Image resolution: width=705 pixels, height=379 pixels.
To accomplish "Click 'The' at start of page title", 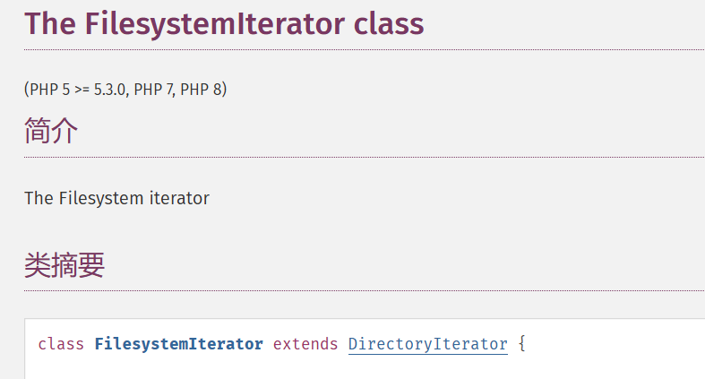I will pos(49,23).
